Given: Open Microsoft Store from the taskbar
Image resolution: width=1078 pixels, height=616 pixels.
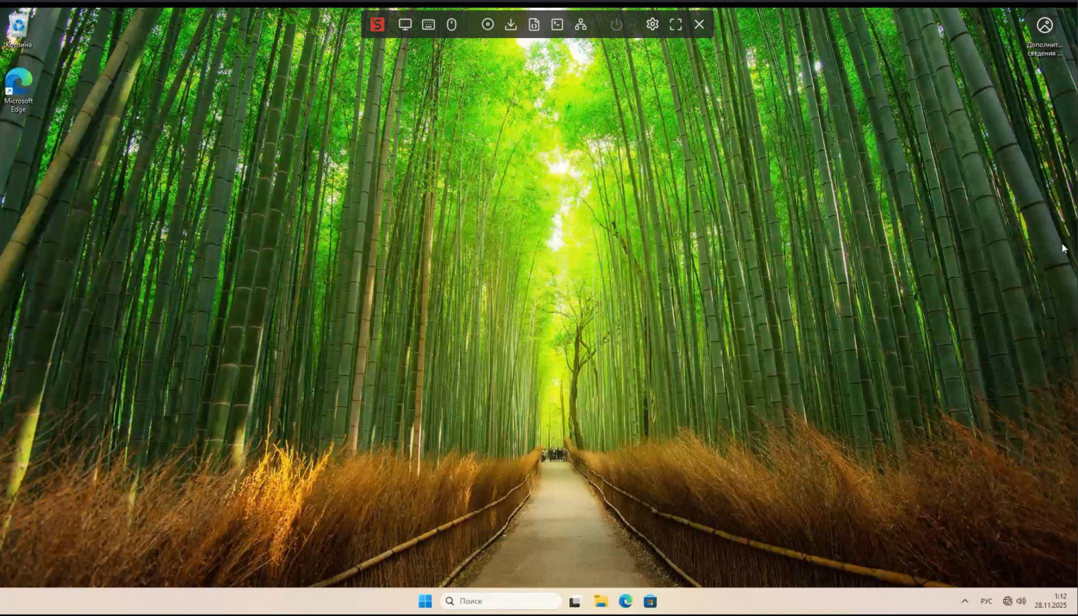Looking at the screenshot, I should (x=650, y=601).
